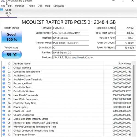Click the Total Host Writes value 456 GB

[x=125, y=33]
